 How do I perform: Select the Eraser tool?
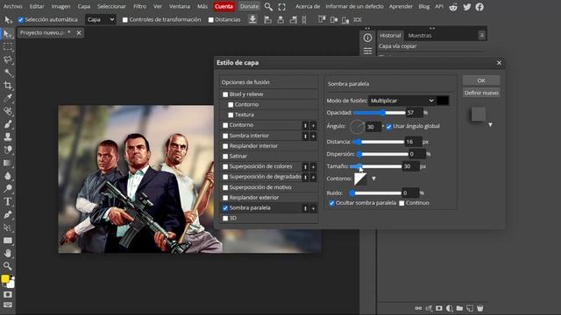8,150
